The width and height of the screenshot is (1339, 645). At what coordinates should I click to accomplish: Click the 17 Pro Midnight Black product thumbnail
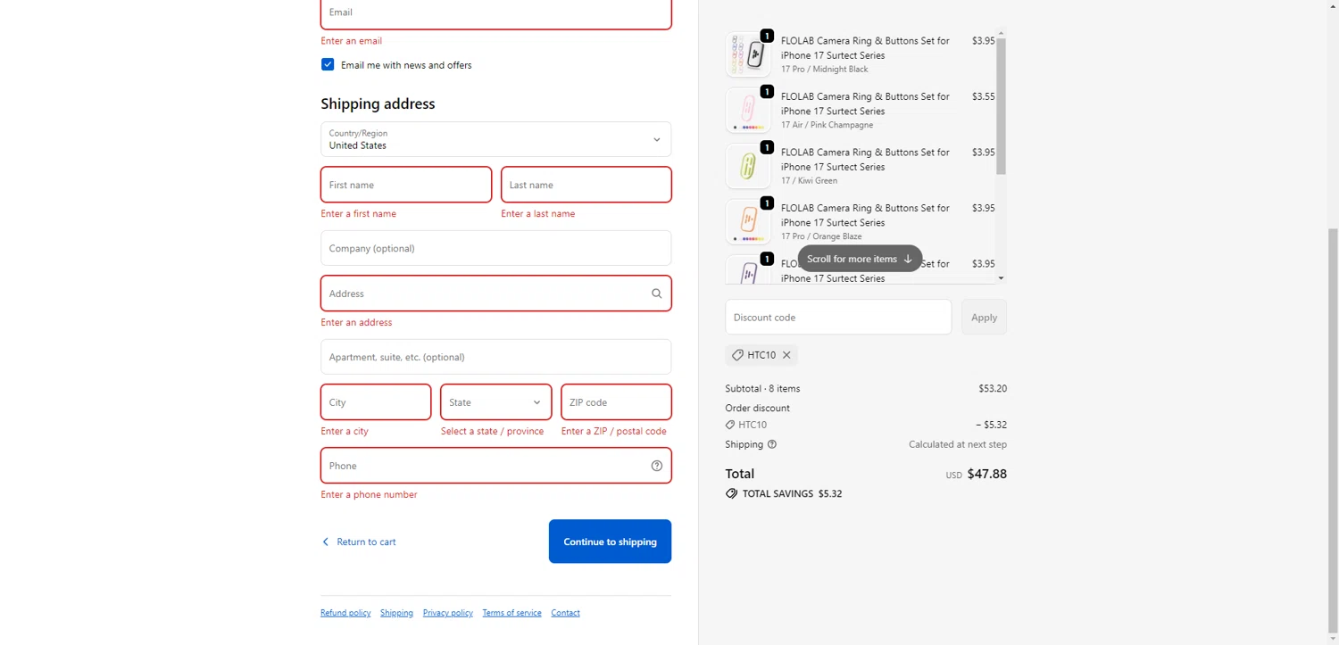[748, 54]
